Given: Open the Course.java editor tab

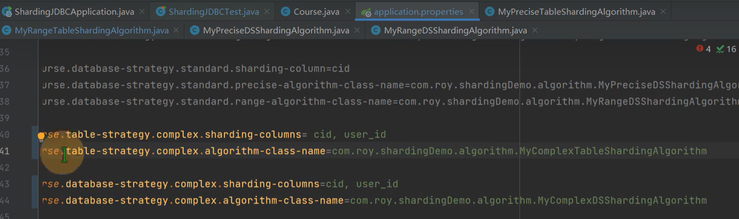Looking at the screenshot, I should click(x=316, y=12).
